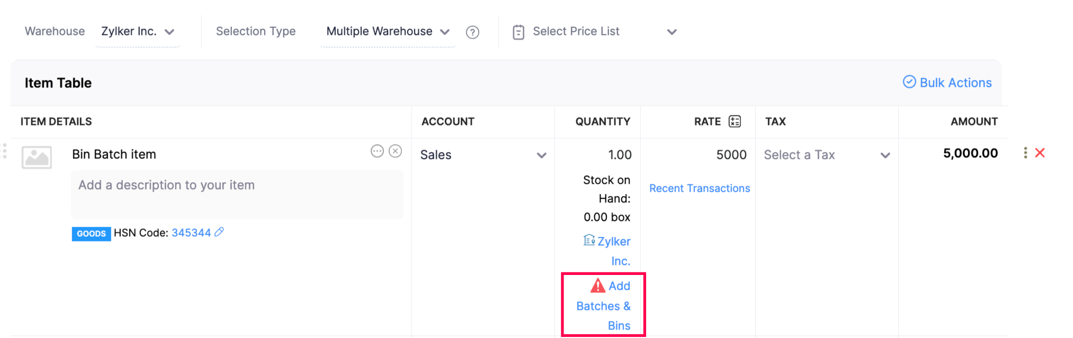Image resolution: width=1073 pixels, height=338 pixels.
Task: Click the ellipsis circle icon beside Bin Batch item
Action: tap(377, 152)
